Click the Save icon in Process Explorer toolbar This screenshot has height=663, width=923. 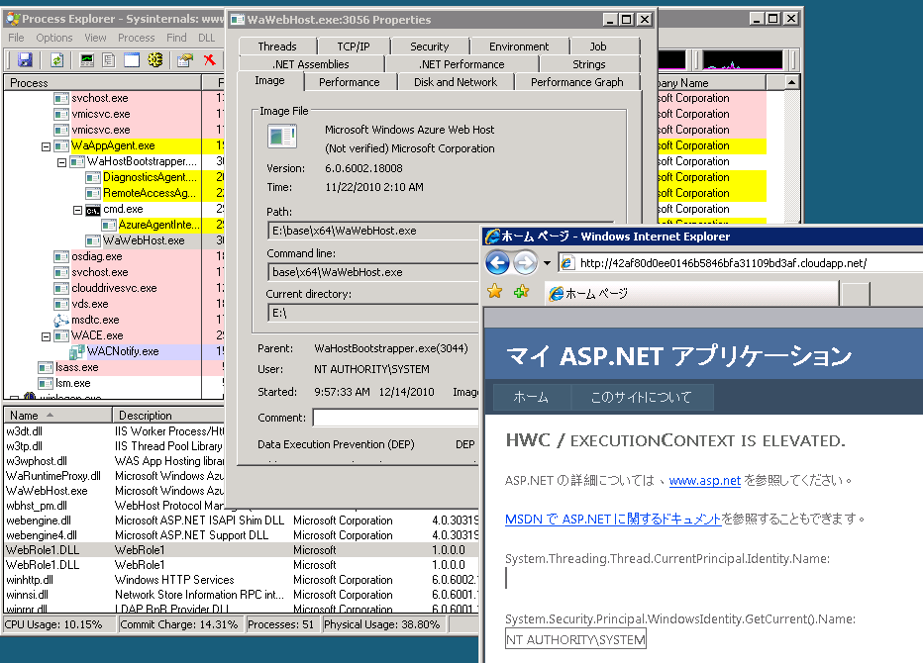point(25,59)
